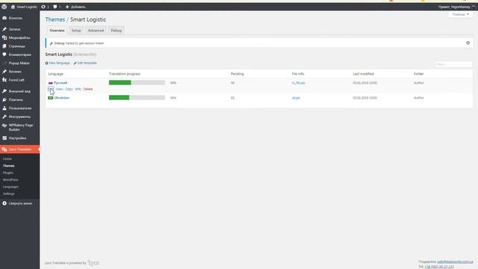Open Loco Translate Themes submenu

[x=8, y=166]
